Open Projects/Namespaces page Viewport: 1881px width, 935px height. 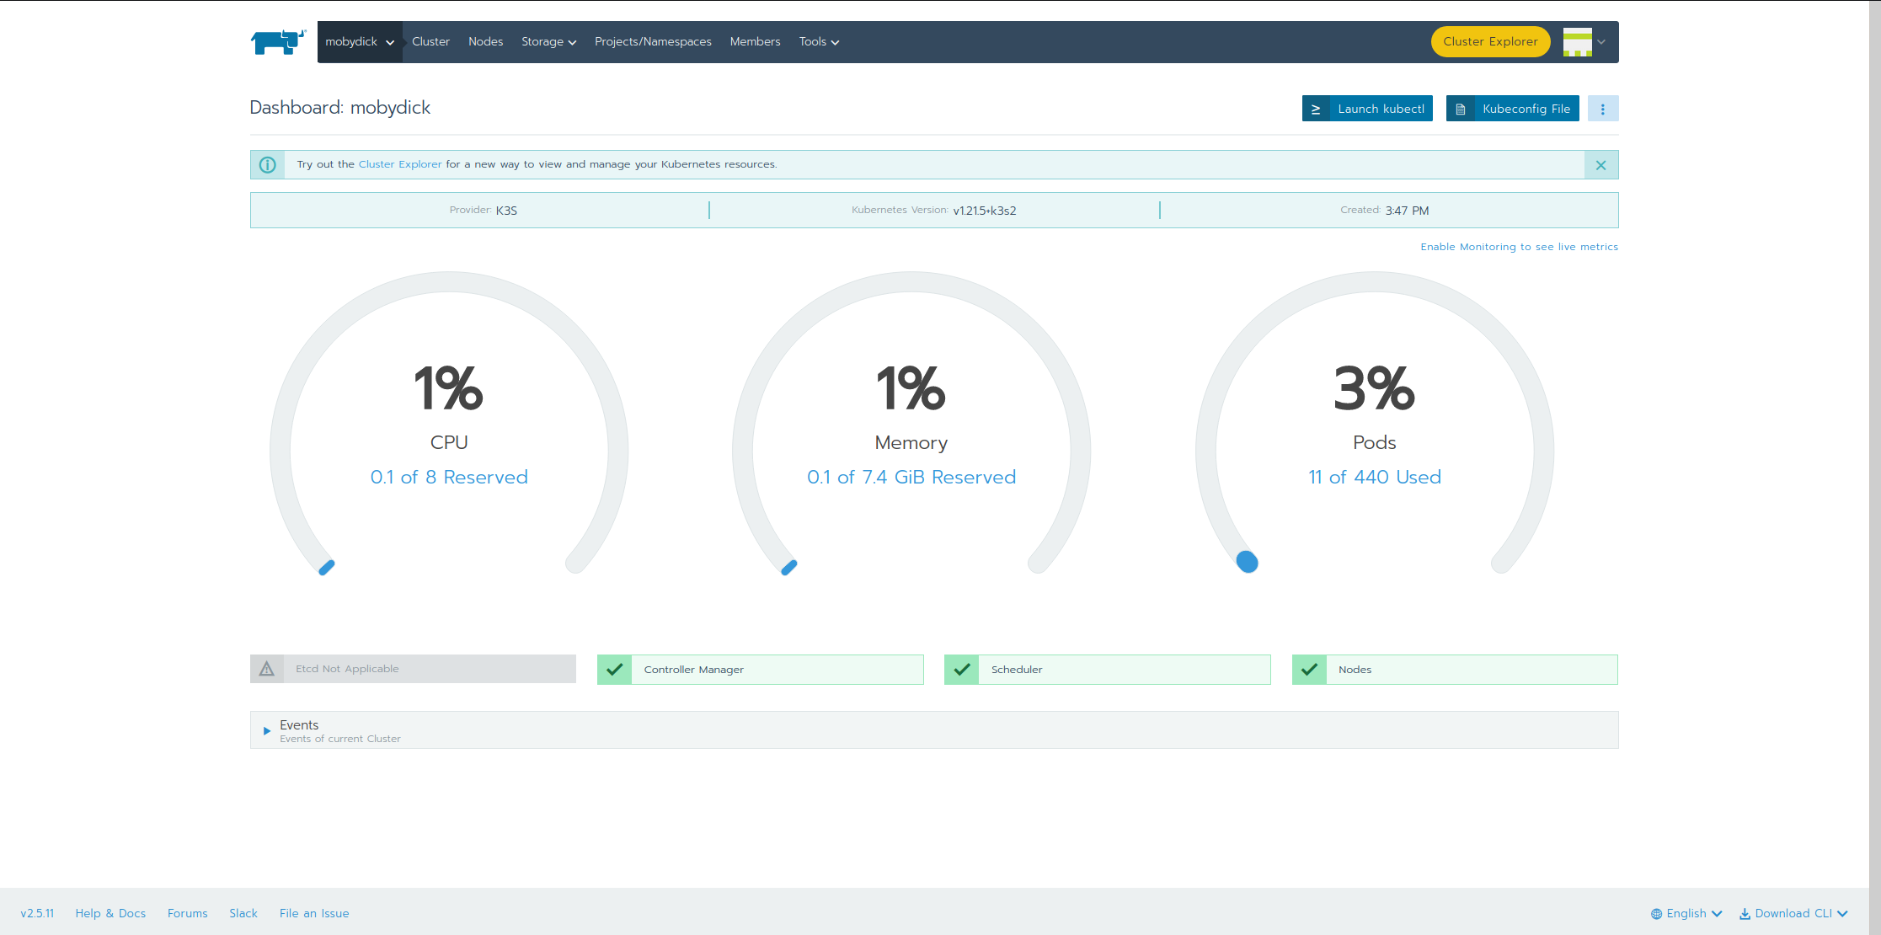(653, 42)
